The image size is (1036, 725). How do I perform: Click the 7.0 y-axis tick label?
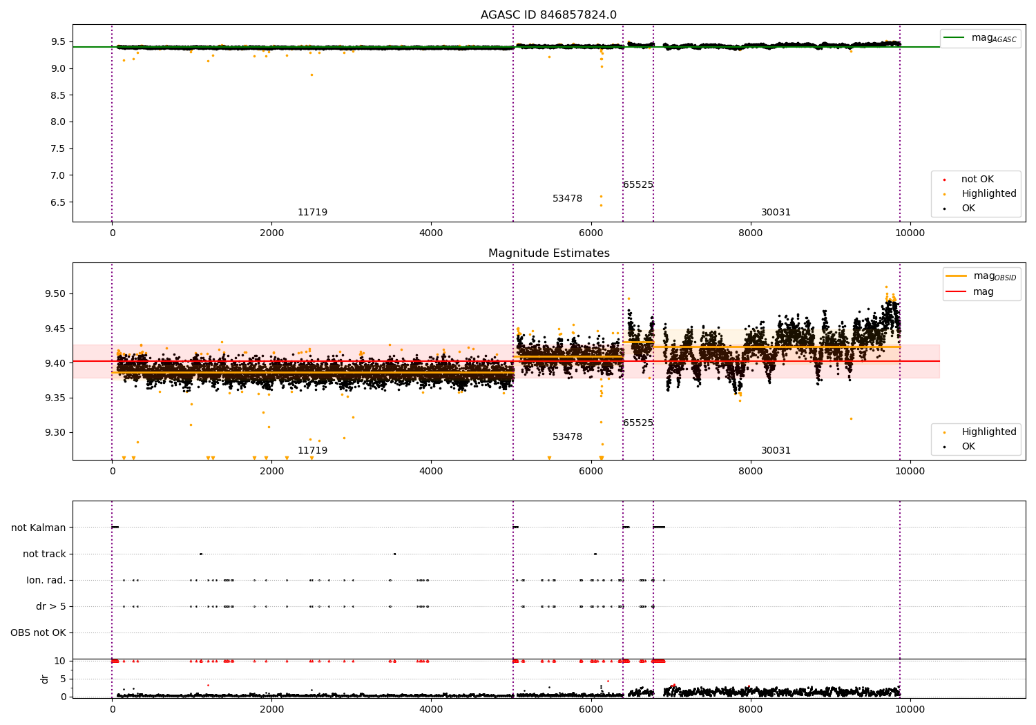[x=58, y=175]
